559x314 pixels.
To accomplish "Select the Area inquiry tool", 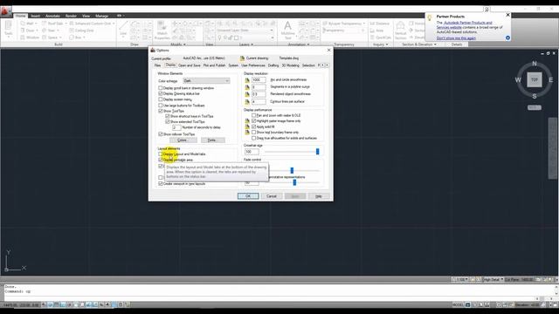I will coord(376,31).
